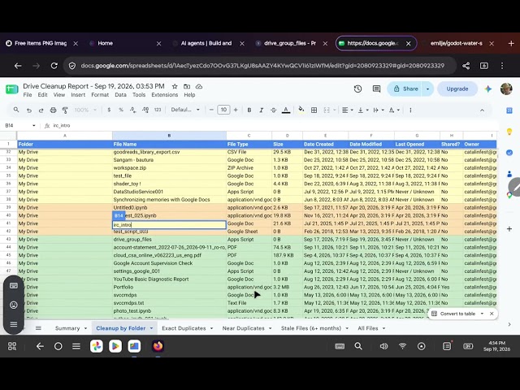Open the Insert menu
This screenshot has height=390, width=520.
[78, 95]
